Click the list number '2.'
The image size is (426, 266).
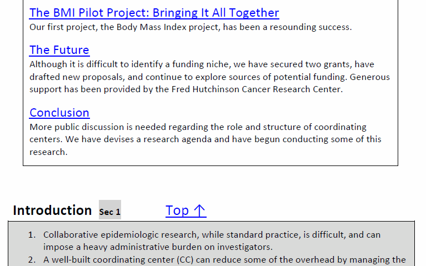[x=32, y=260]
